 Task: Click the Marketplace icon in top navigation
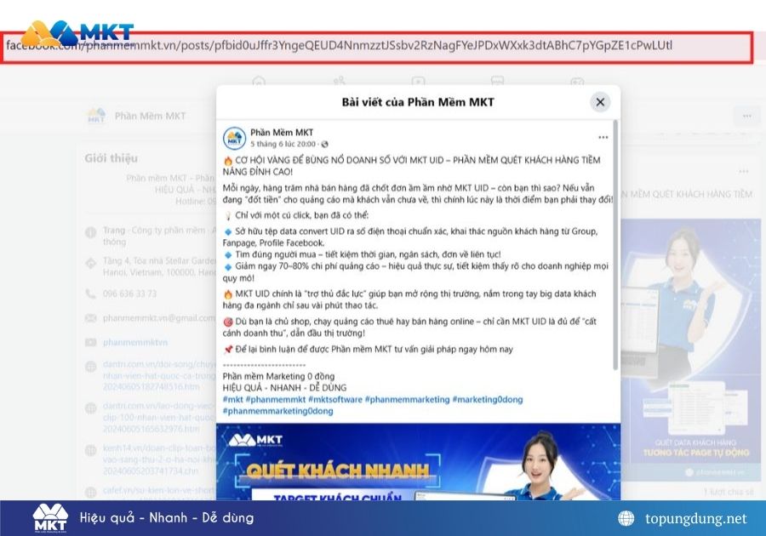pyautogui.click(x=497, y=81)
